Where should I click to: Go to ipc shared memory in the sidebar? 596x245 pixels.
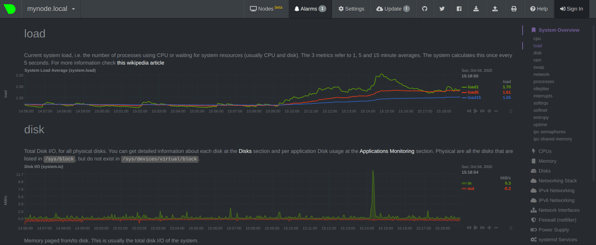coord(553,139)
